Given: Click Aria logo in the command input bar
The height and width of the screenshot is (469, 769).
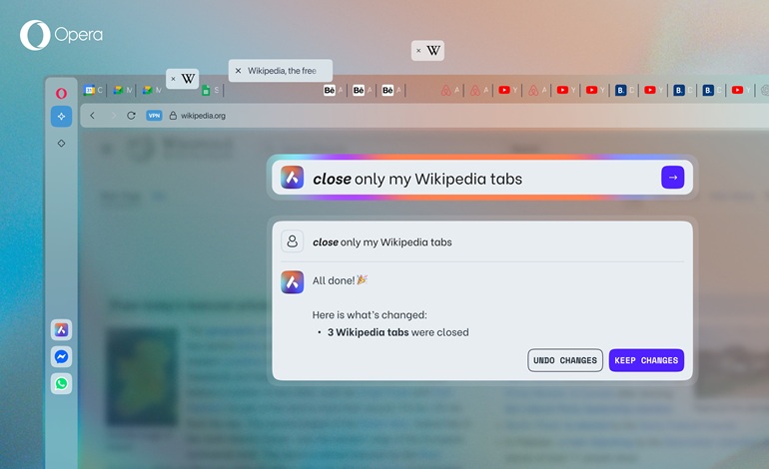Looking at the screenshot, I should (x=293, y=178).
